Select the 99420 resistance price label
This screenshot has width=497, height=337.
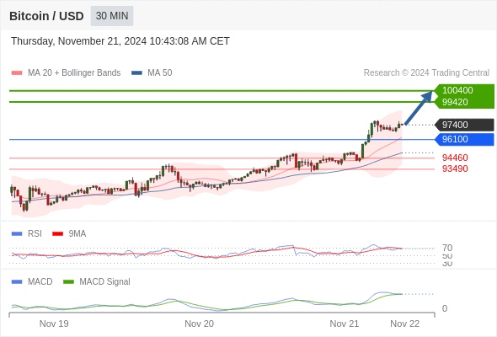coord(455,102)
